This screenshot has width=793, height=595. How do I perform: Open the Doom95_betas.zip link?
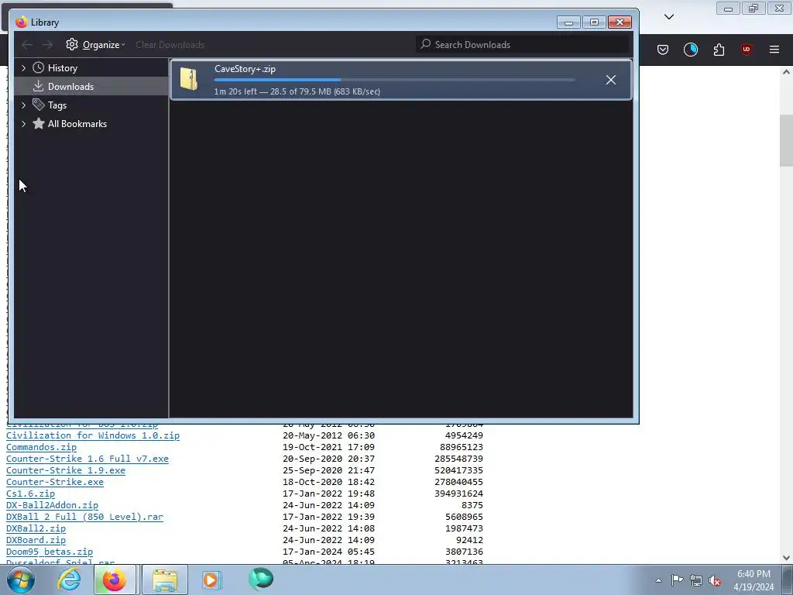click(50, 552)
